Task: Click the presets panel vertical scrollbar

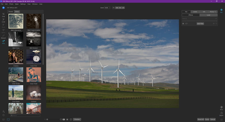Action: pos(43,39)
